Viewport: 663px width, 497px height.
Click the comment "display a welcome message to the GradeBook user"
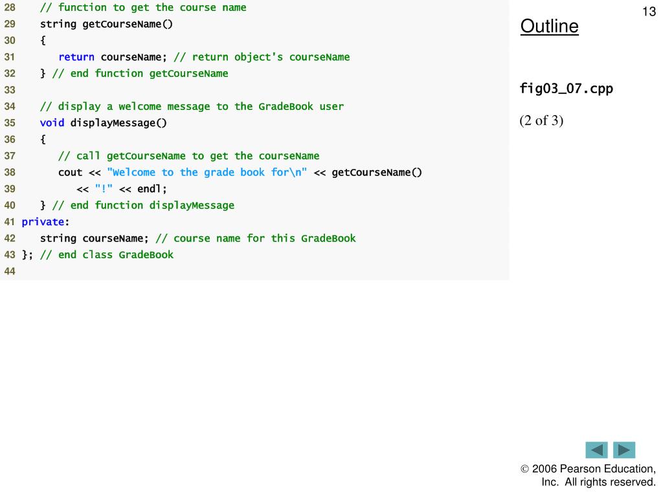(192, 107)
